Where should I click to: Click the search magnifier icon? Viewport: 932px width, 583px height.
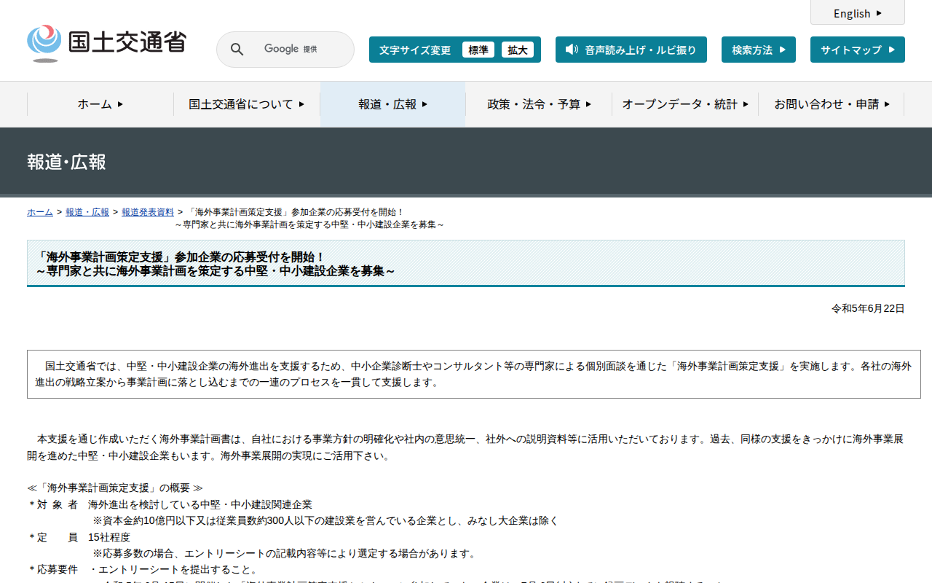pyautogui.click(x=237, y=50)
